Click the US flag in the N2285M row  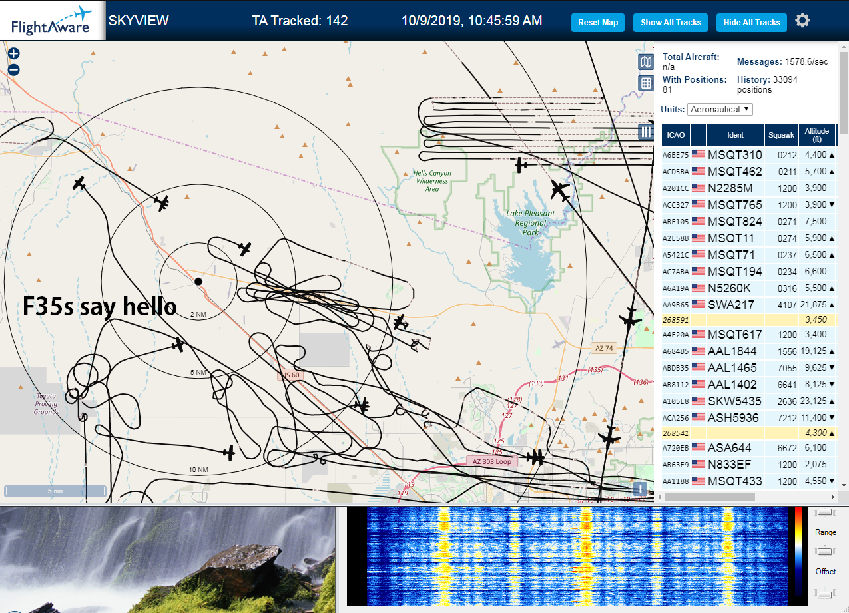click(698, 188)
